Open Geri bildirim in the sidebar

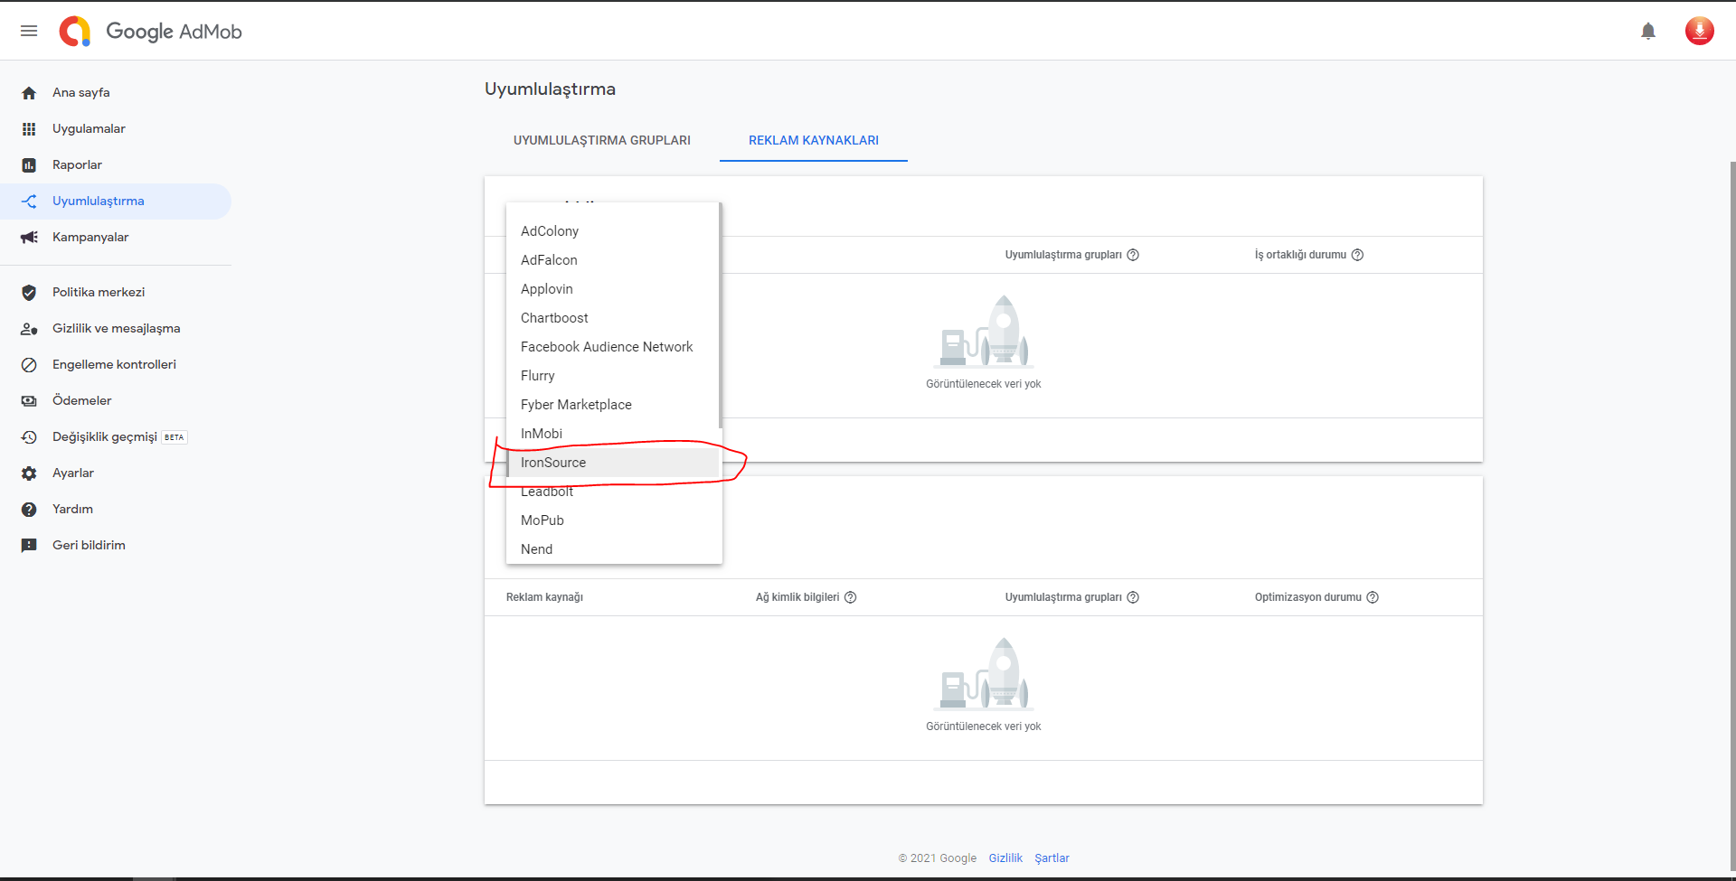(116, 546)
